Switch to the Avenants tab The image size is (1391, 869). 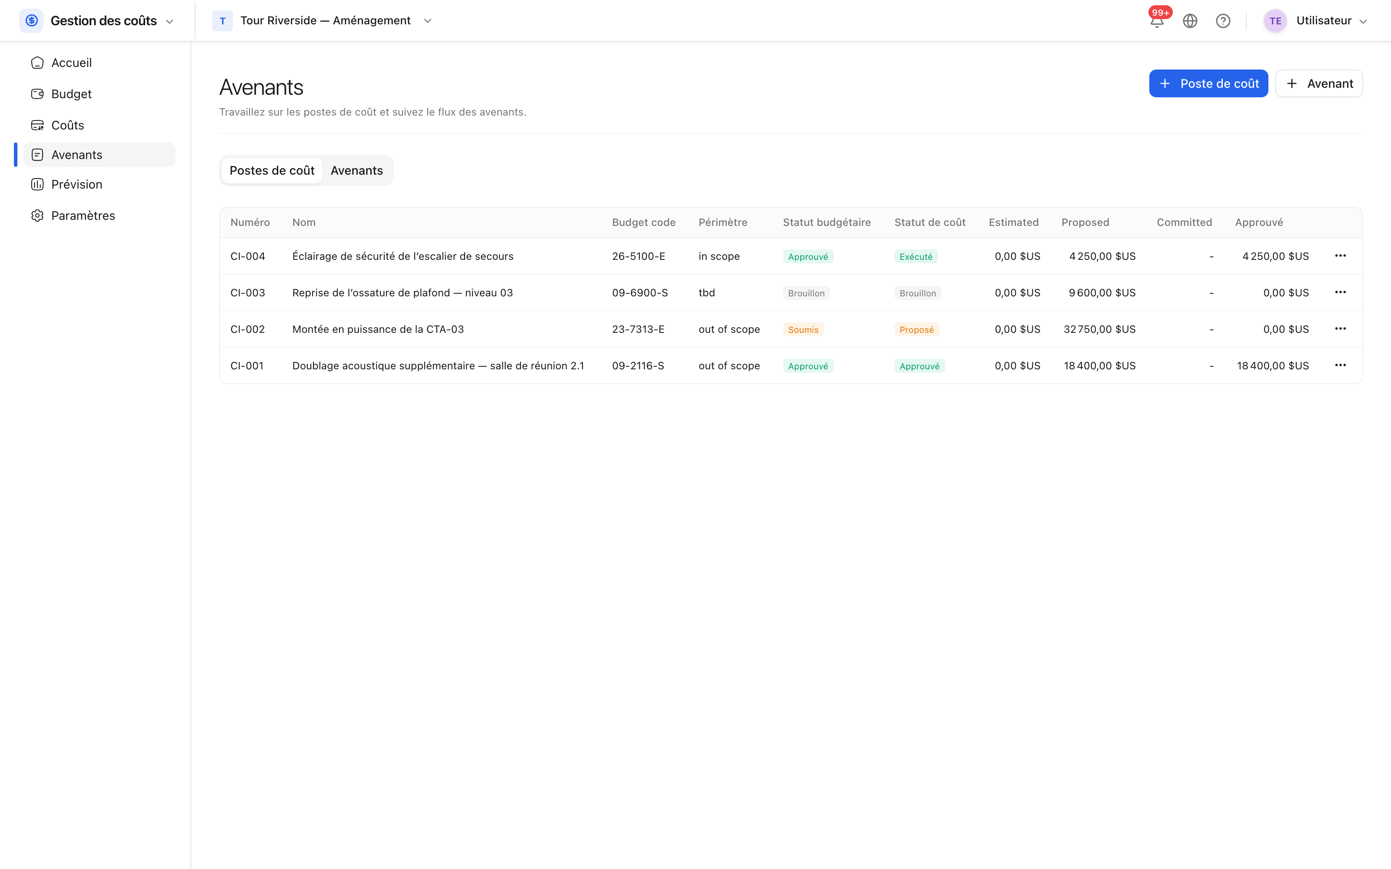pos(356,171)
